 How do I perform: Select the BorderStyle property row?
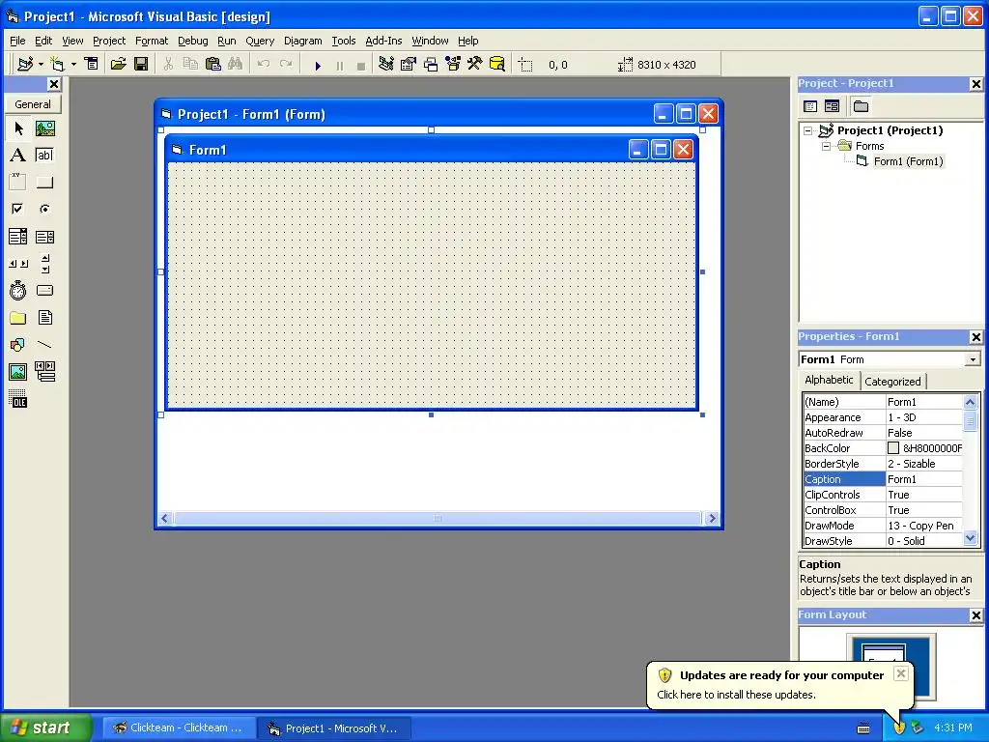point(883,464)
